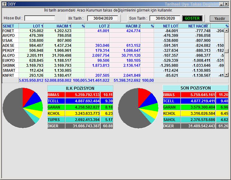Click the table's vertical scrollbar thumb
The height and width of the screenshot is (180, 231).
coord(226,51)
